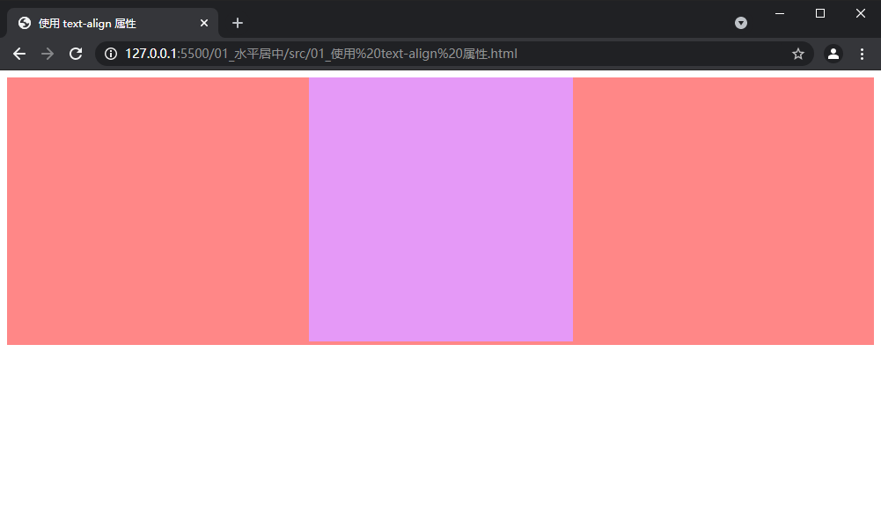Expand site details from the URL info icon

point(110,54)
